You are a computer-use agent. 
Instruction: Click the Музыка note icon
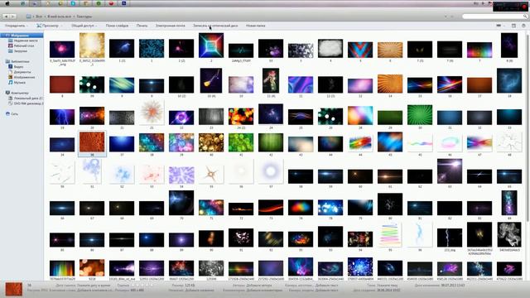click(x=11, y=83)
